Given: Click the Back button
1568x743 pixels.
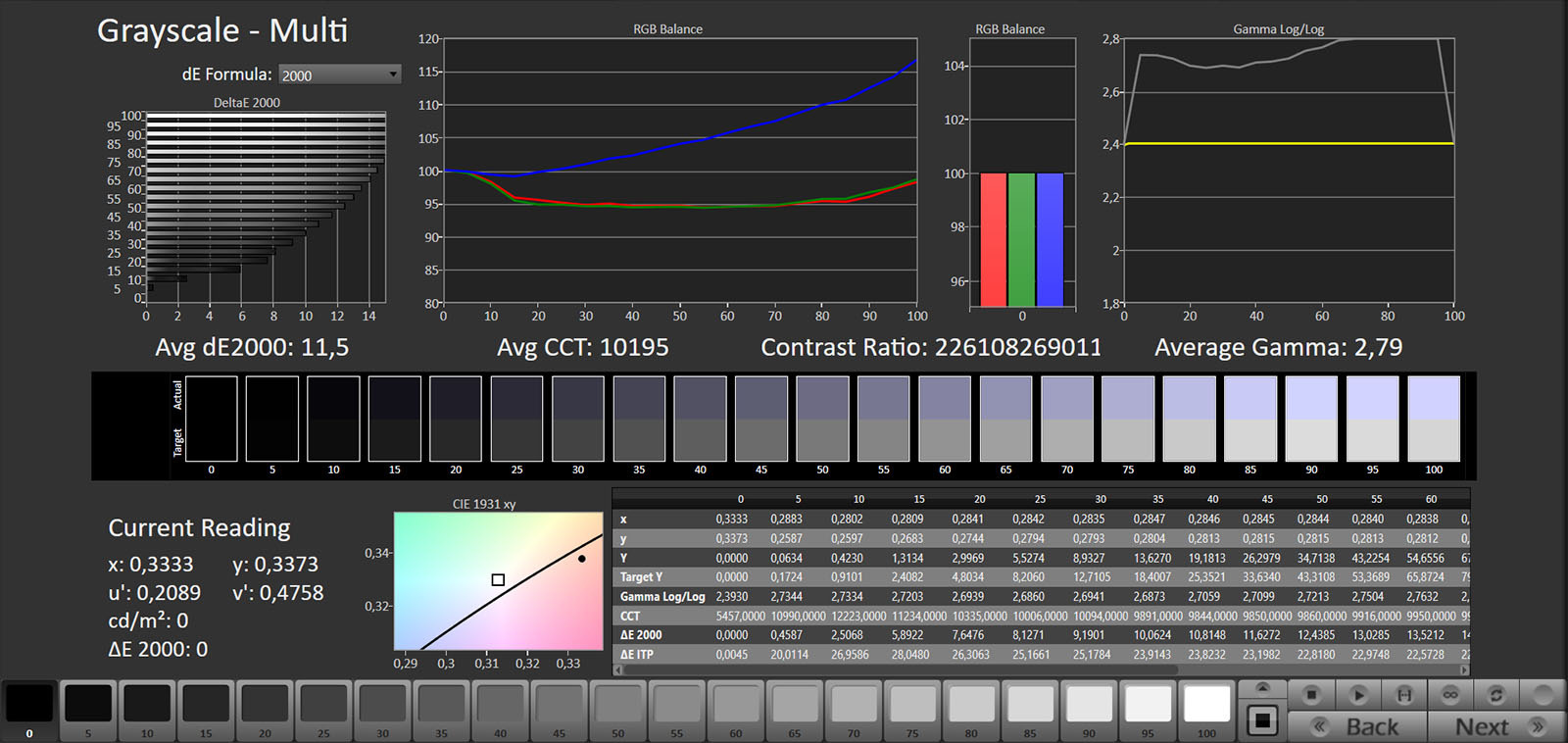Looking at the screenshot, I should click(x=1357, y=726).
